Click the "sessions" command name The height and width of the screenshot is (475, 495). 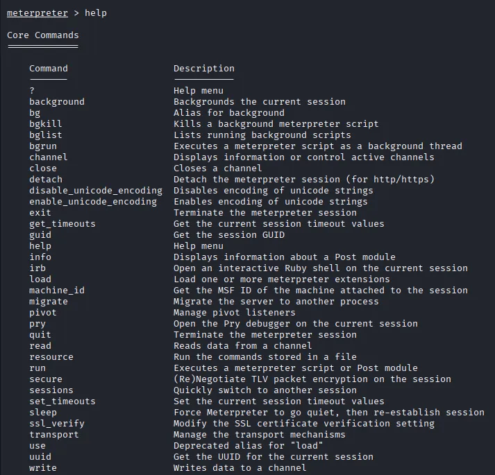pyautogui.click(x=51, y=390)
